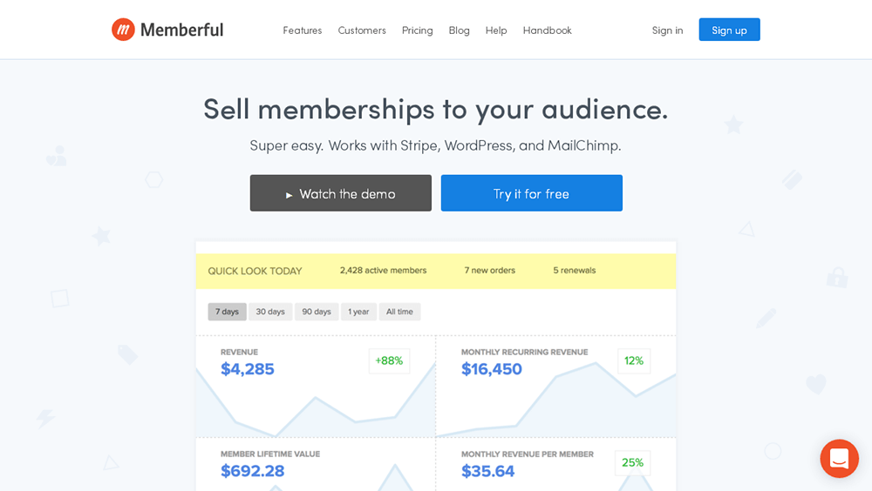Switch to the 30 days tab
872x491 pixels.
270,312
